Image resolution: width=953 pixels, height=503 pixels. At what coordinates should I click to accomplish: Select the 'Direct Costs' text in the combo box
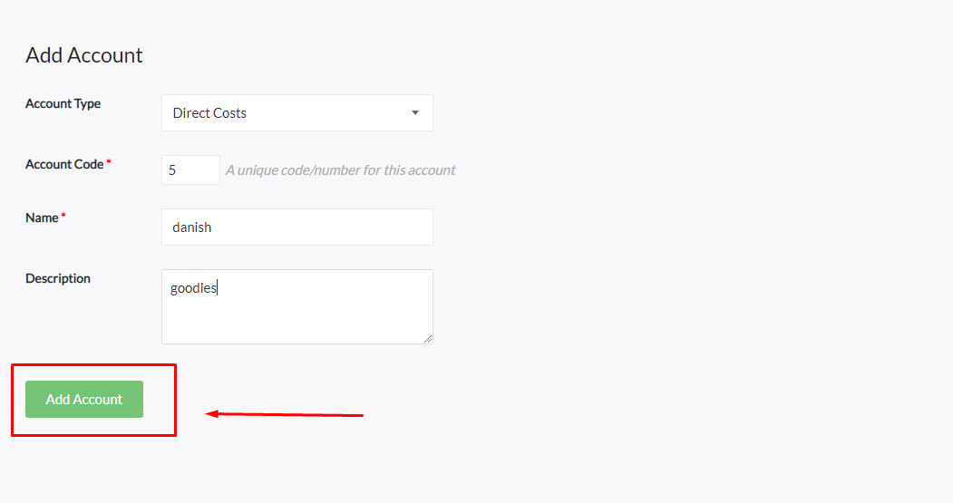[209, 113]
